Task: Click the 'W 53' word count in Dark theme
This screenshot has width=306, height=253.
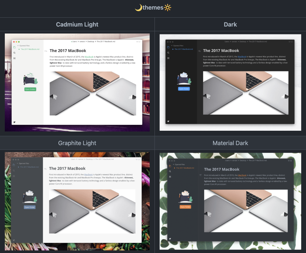Action: pyautogui.click(x=291, y=42)
